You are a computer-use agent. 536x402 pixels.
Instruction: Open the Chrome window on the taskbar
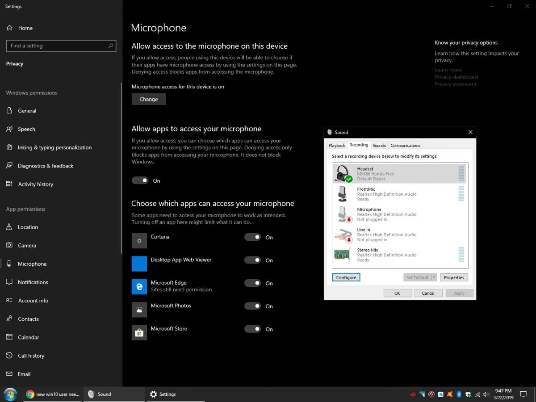pyautogui.click(x=53, y=394)
